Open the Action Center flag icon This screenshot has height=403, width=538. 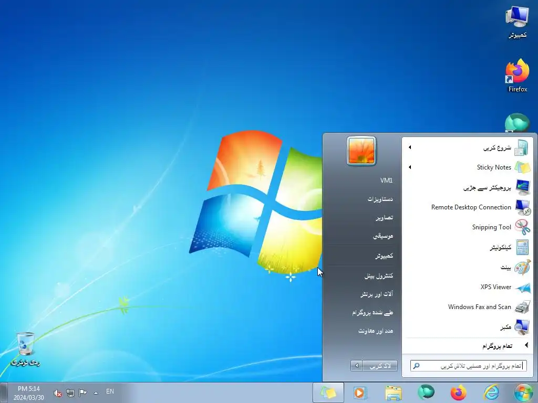coord(82,393)
